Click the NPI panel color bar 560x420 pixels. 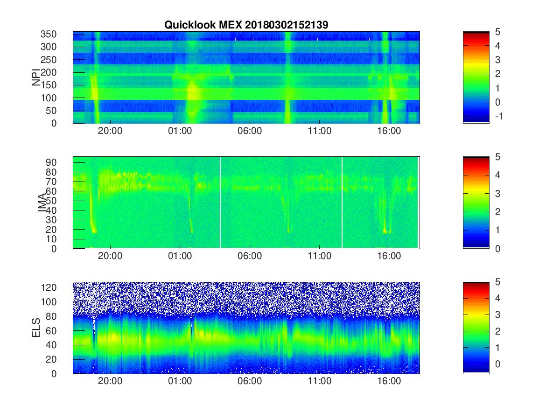476,77
